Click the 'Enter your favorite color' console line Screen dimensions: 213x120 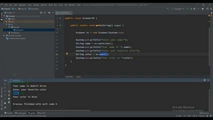[x=30, y=90]
